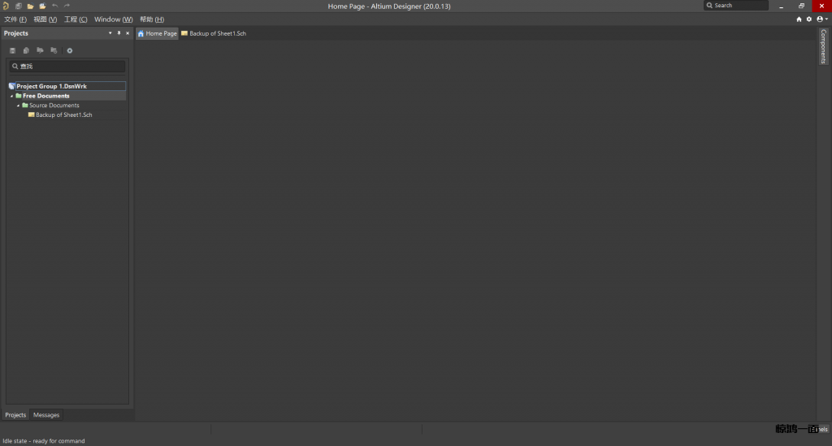Open the Preferences gear icon at top right

808,19
